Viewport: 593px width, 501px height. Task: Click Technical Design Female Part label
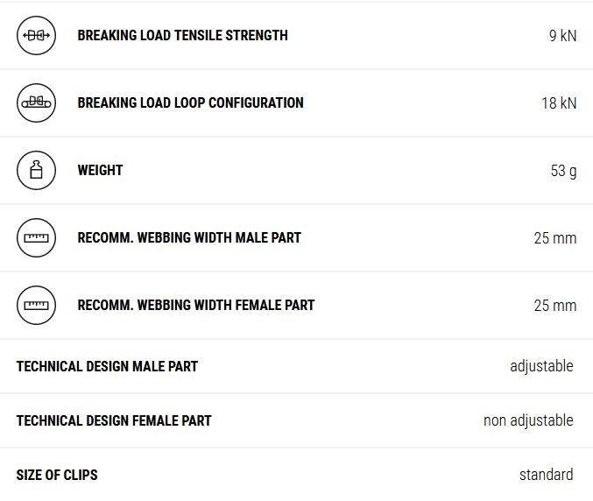tap(114, 420)
